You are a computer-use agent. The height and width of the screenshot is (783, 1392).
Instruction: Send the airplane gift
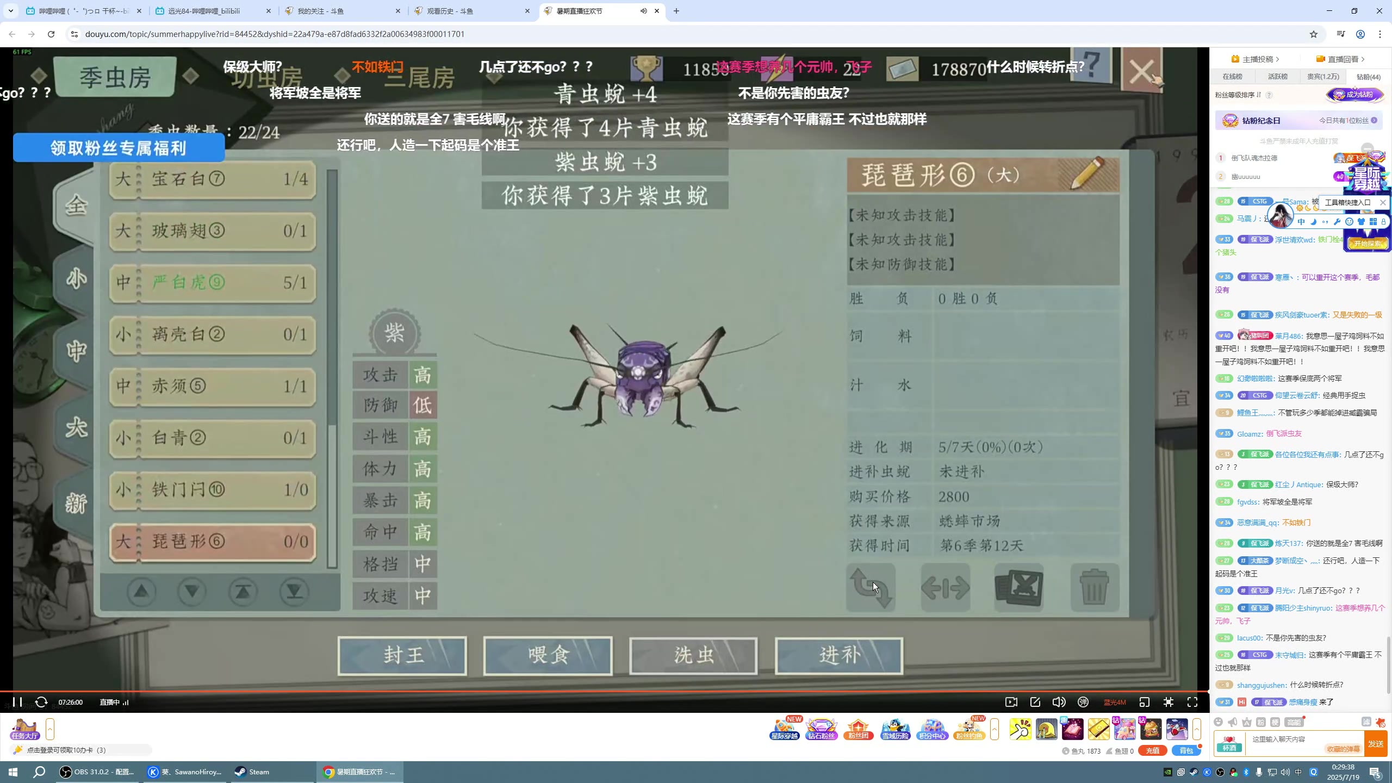click(x=1177, y=729)
